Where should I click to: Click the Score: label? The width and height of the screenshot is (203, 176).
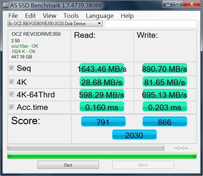pyautogui.click(x=26, y=121)
